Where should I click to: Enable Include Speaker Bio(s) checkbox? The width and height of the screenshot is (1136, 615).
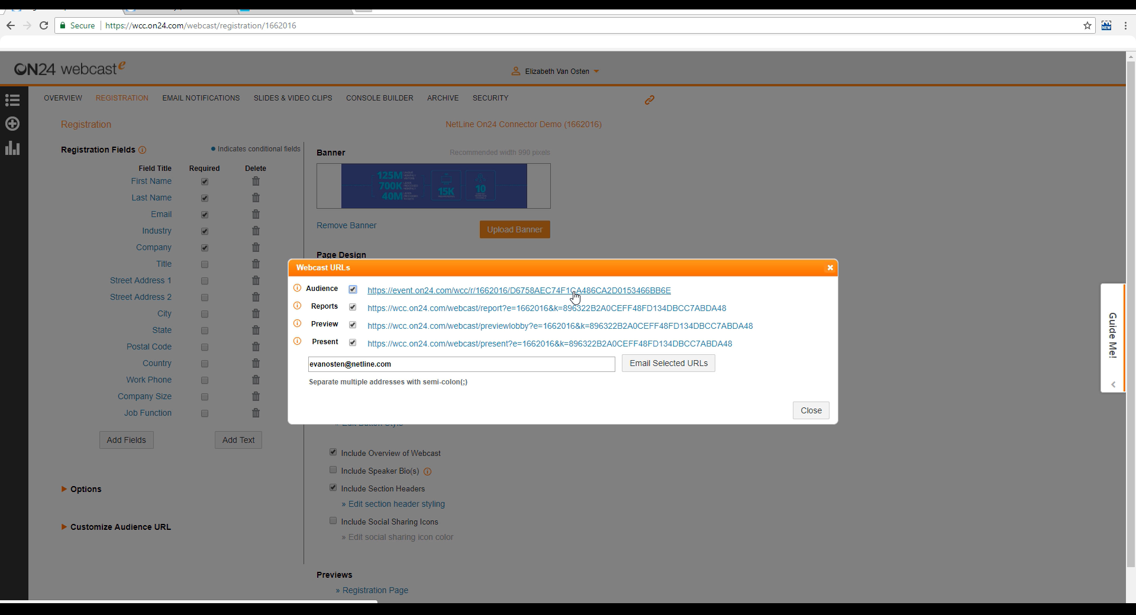pyautogui.click(x=333, y=470)
